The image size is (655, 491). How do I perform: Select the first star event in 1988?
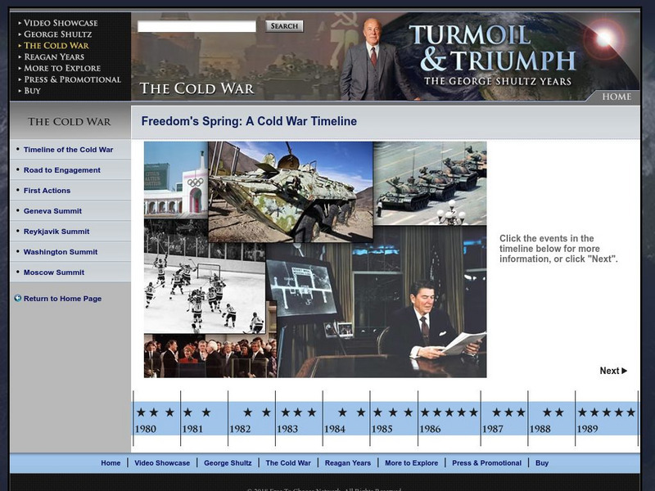[547, 412]
